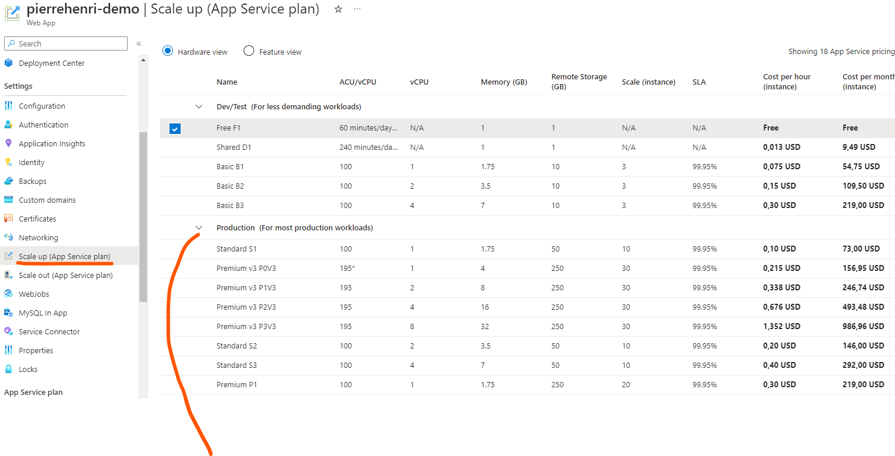
Task: Select the Basic B1 tier
Action: click(x=527, y=167)
